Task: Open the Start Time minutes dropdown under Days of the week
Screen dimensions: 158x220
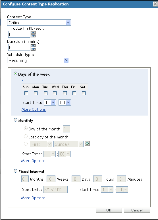Action: coord(65,102)
